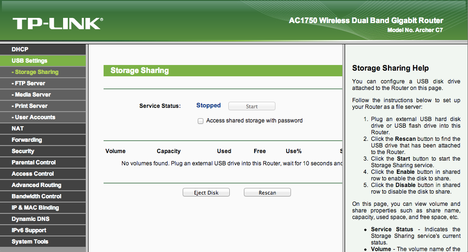
Task: Navigate to Bandwidth Control
Action: pyautogui.click(x=37, y=196)
